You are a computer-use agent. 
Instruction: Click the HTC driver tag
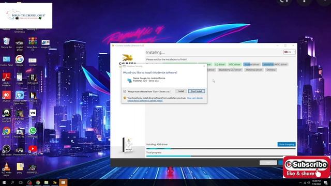tap(234, 64)
